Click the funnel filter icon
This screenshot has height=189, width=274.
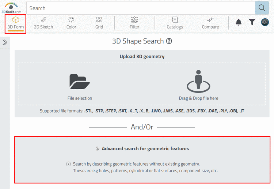coord(252,22)
